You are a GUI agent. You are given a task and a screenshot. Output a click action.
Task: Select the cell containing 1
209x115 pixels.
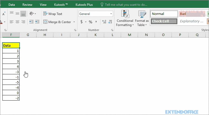pyautogui.click(x=11, y=51)
